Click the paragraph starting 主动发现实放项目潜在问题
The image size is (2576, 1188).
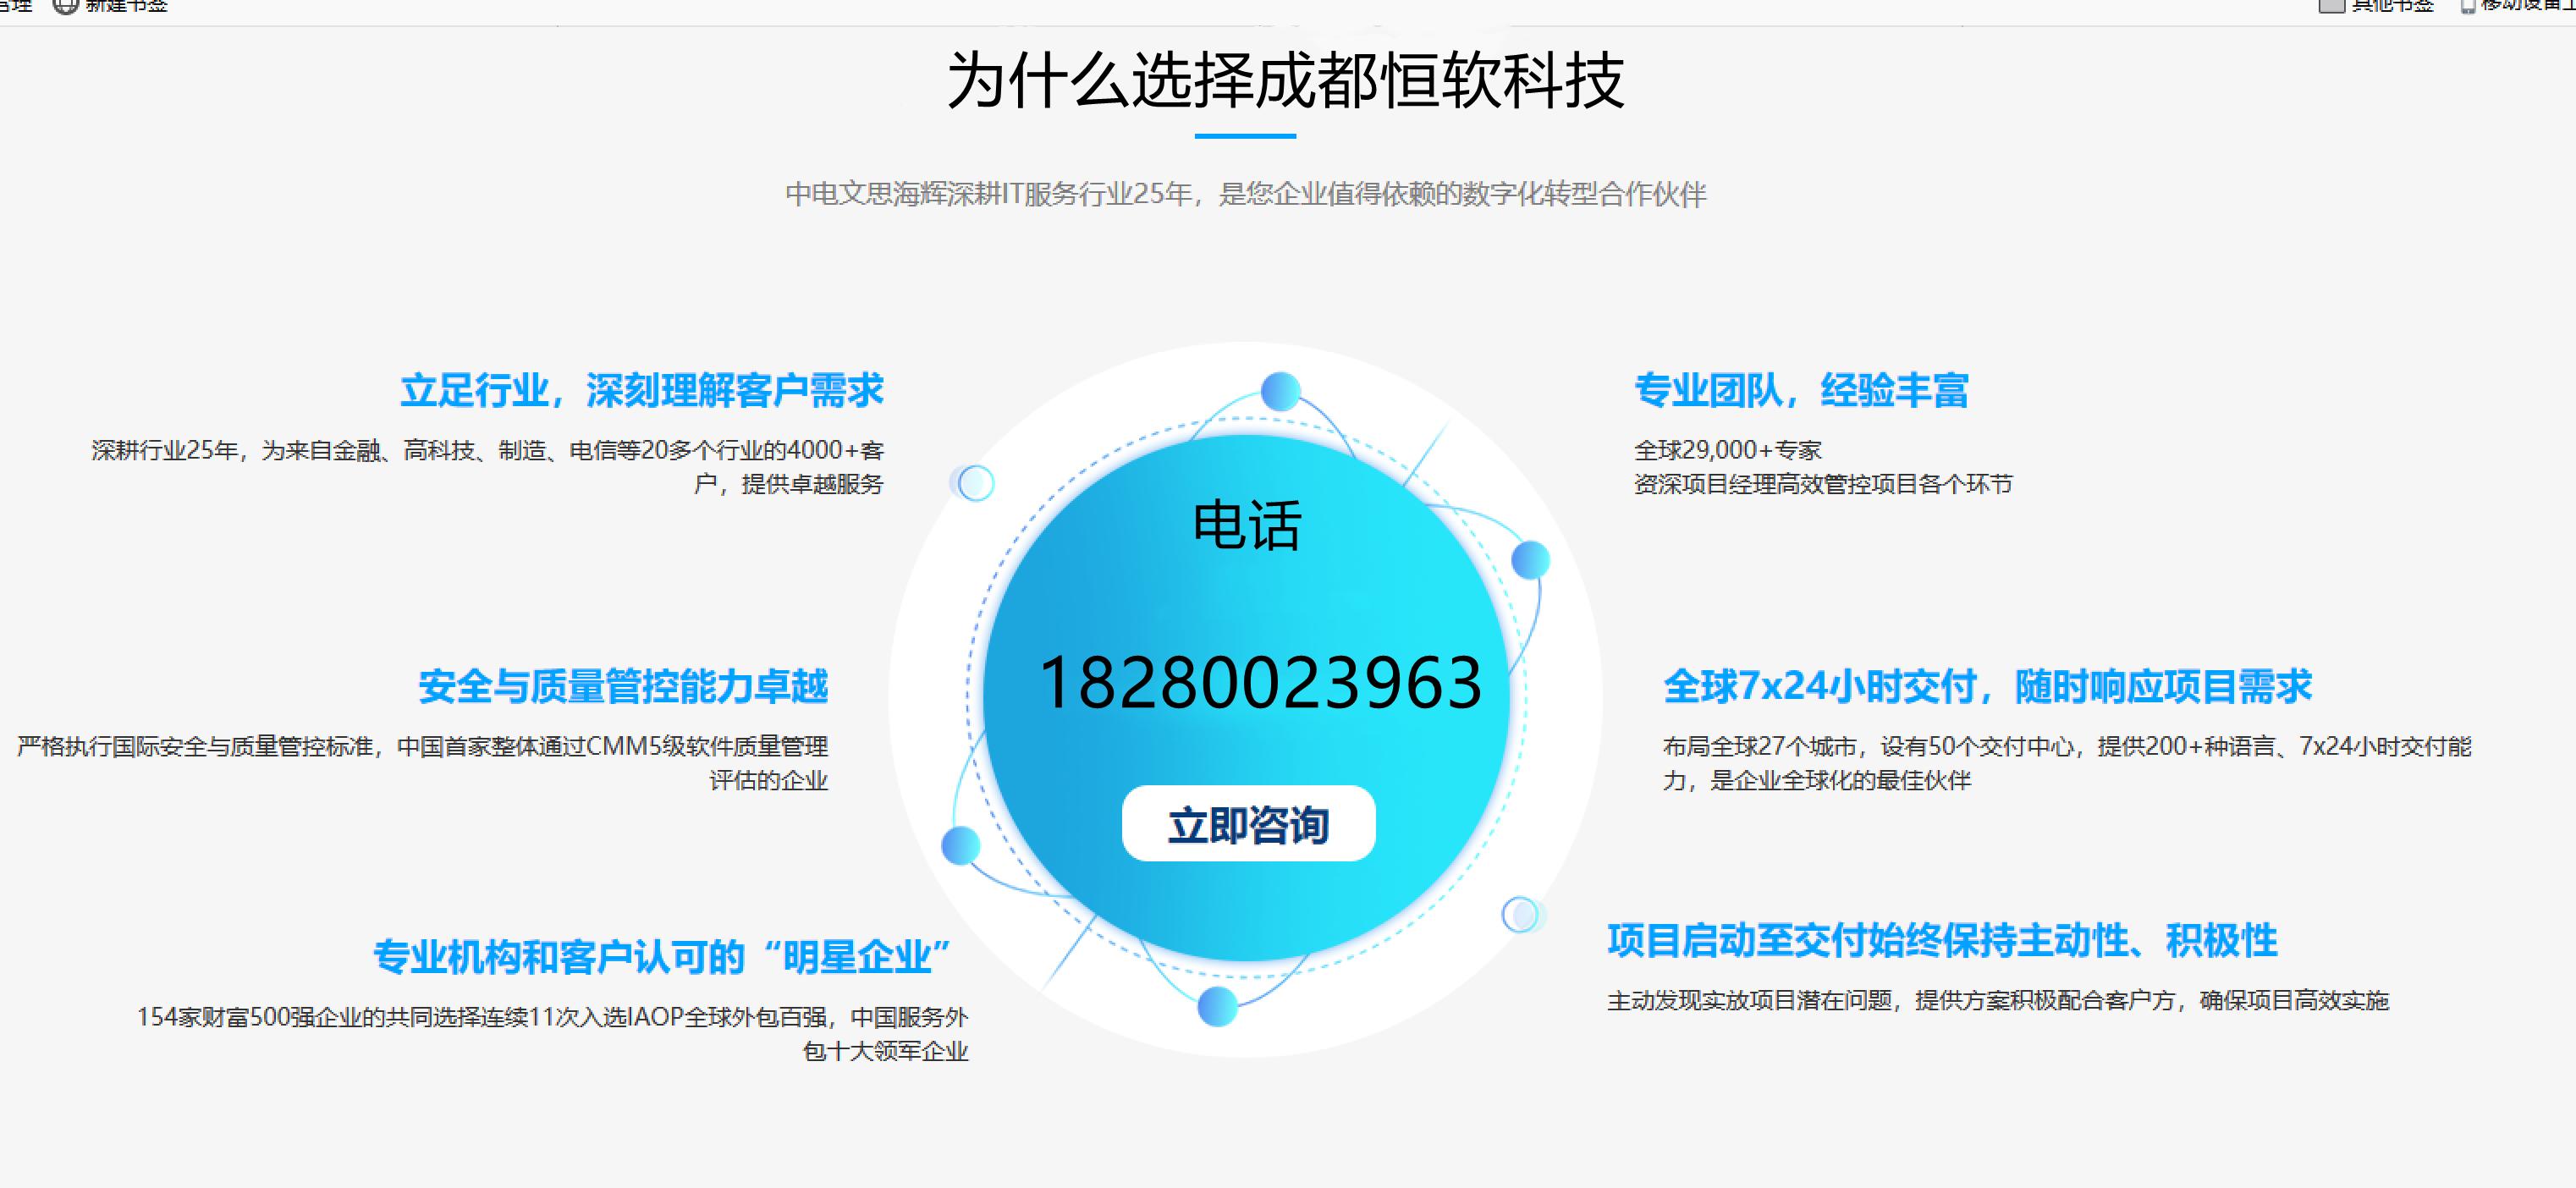coord(1998,1001)
